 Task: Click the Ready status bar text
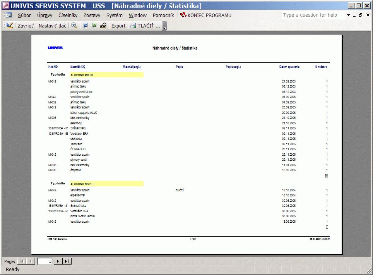pos(13,269)
